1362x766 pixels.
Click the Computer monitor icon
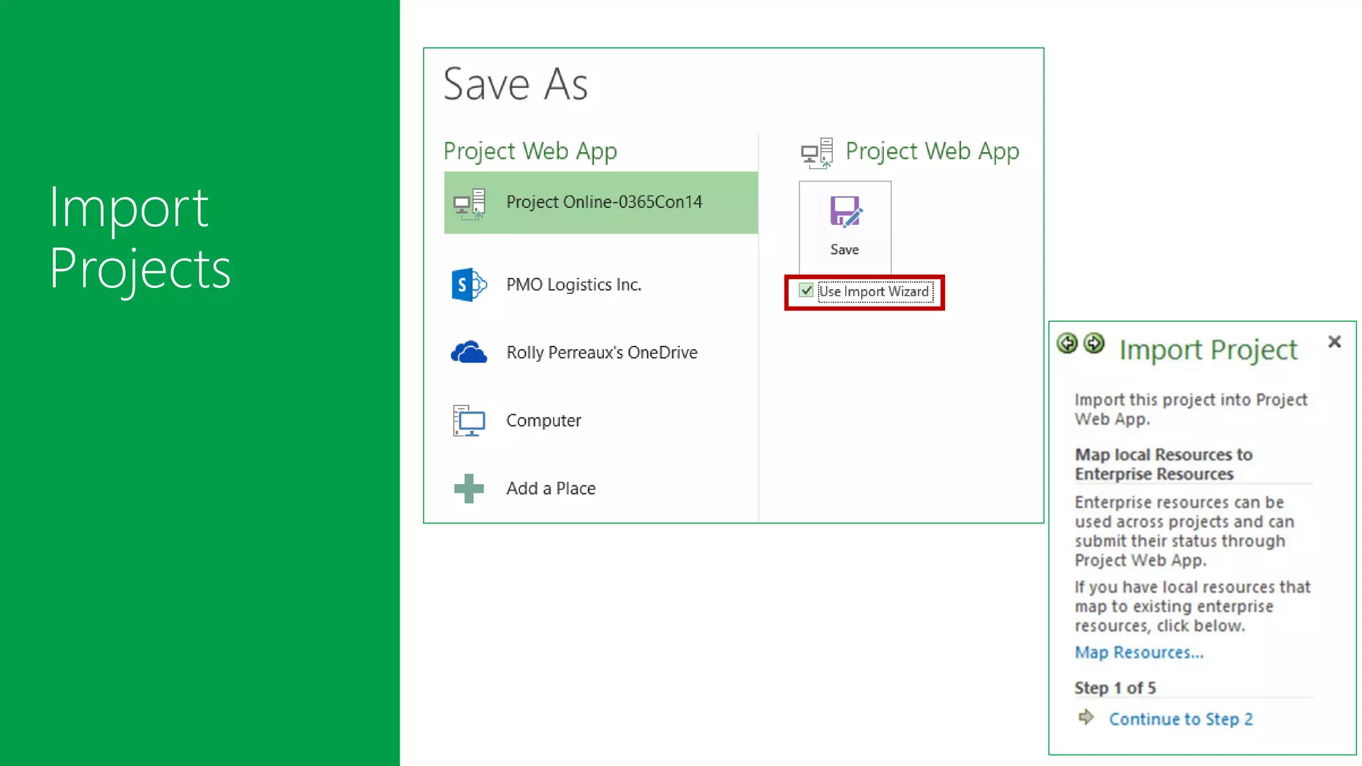[469, 421]
